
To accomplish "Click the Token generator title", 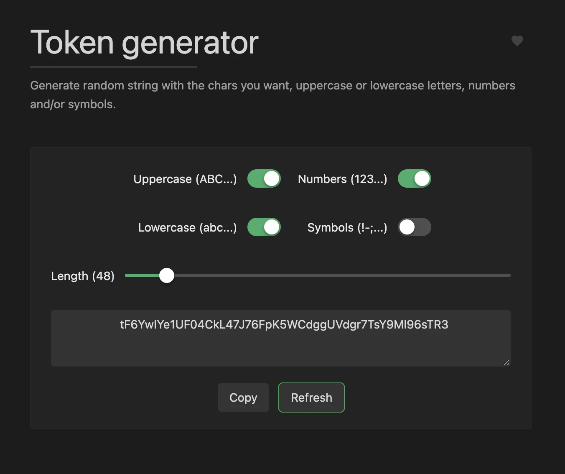I will pyautogui.click(x=144, y=42).
